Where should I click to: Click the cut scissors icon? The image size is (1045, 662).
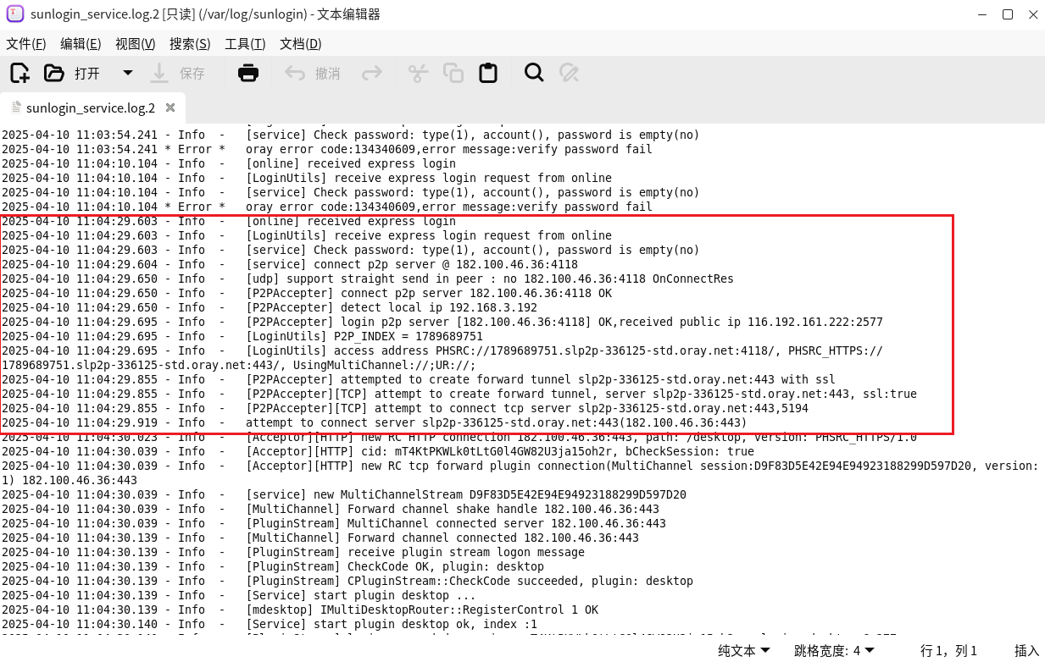coord(418,73)
